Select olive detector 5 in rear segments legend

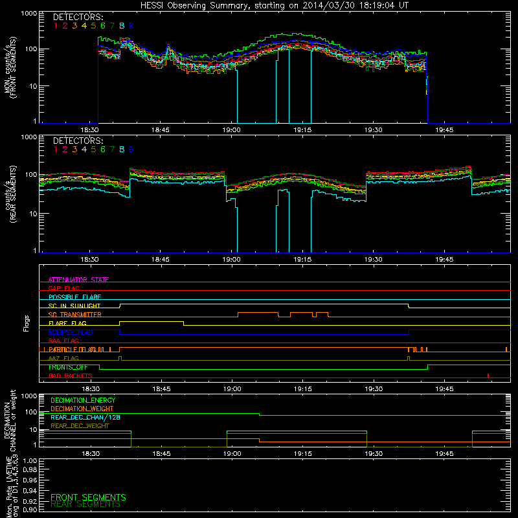pos(93,150)
